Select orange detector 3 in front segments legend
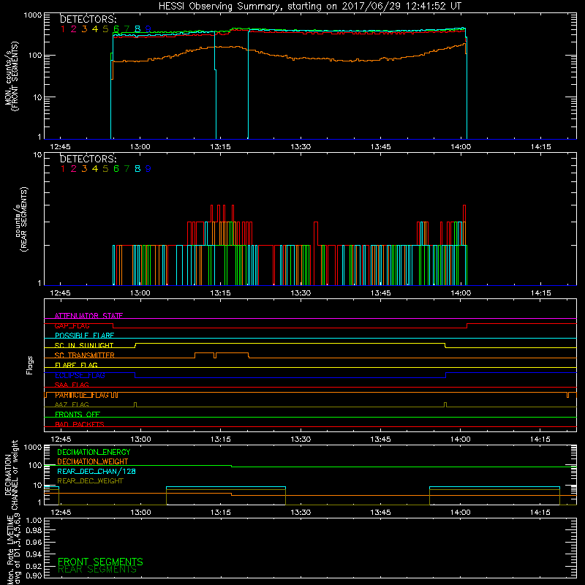The width and height of the screenshot is (585, 585). (84, 29)
